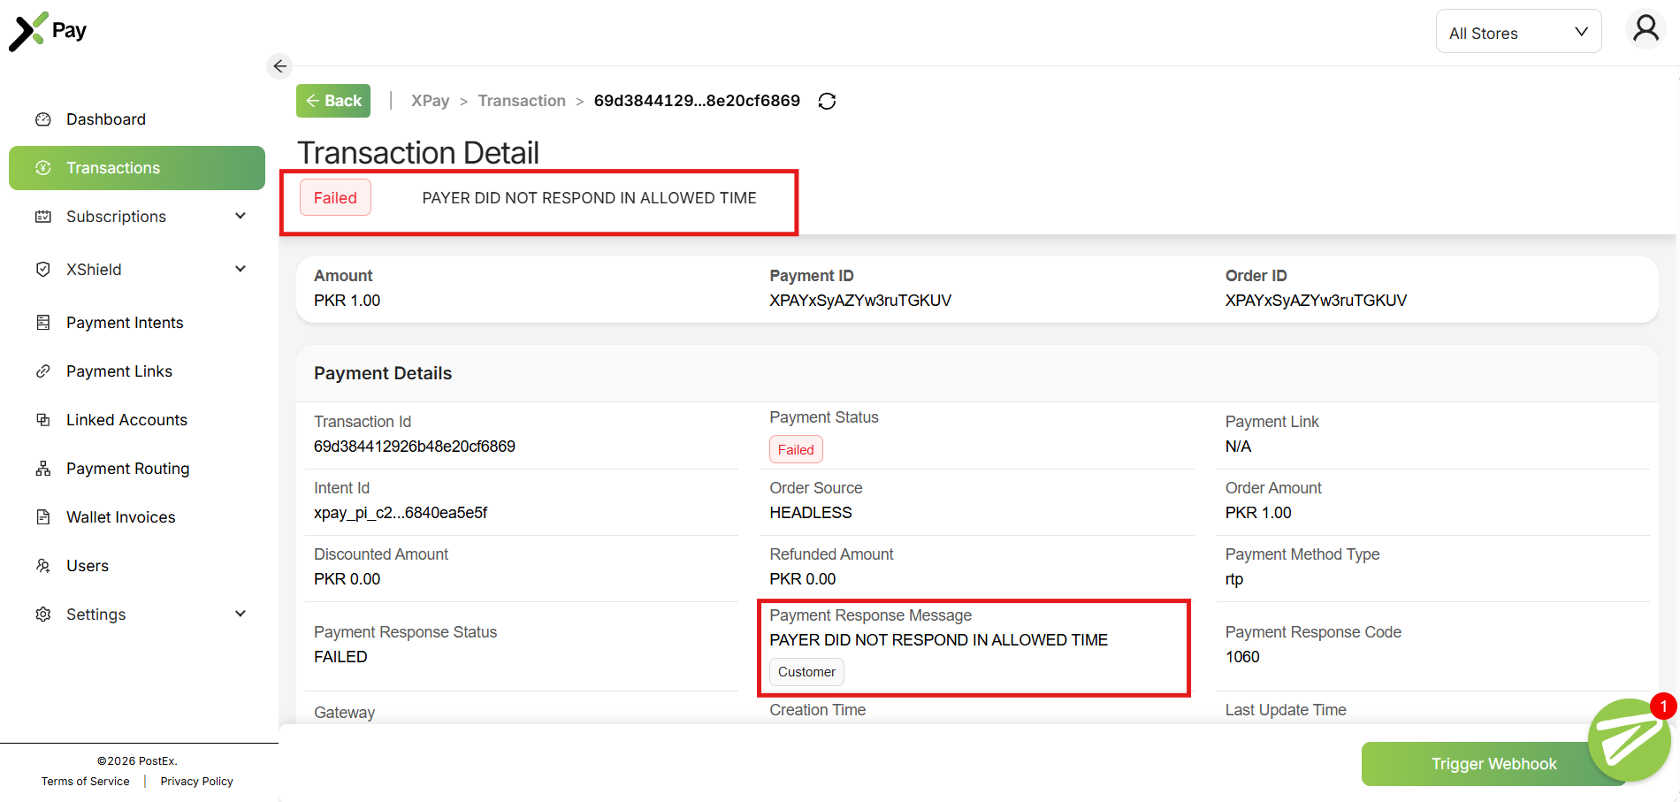
Task: Open the user profile avatar
Action: (x=1645, y=29)
